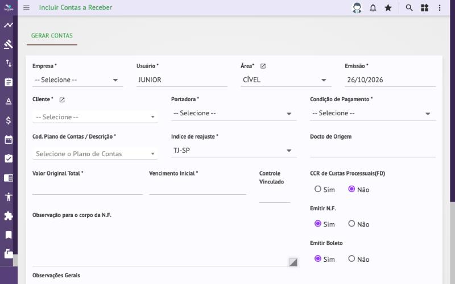
Task: Click the Emissão date field
Action: (x=390, y=80)
